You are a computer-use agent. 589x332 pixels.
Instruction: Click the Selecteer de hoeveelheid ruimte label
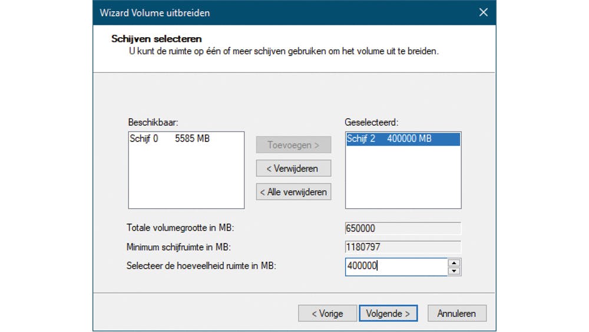201,266
